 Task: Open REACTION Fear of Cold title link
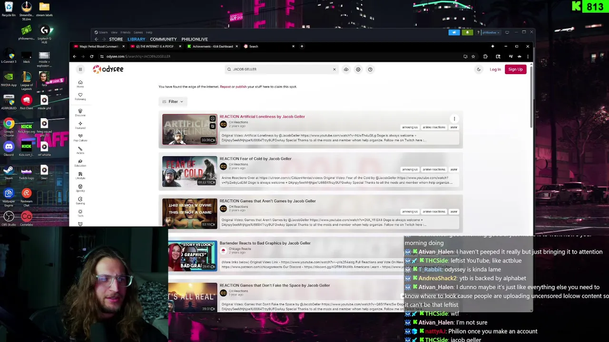[x=255, y=159]
